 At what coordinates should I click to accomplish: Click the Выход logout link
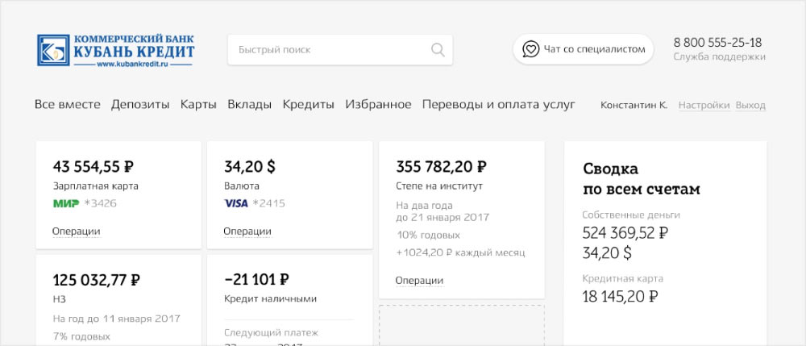tap(750, 106)
